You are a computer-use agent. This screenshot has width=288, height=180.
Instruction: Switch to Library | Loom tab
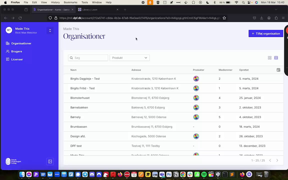click(x=98, y=9)
